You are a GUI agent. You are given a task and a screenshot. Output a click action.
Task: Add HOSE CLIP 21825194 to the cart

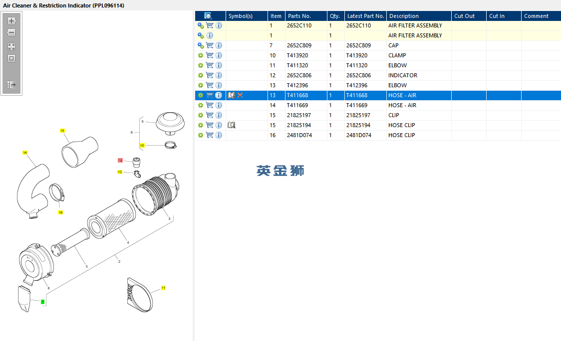pos(210,125)
